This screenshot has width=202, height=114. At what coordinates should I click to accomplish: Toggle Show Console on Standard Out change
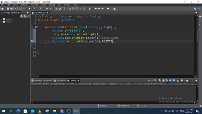170,80
